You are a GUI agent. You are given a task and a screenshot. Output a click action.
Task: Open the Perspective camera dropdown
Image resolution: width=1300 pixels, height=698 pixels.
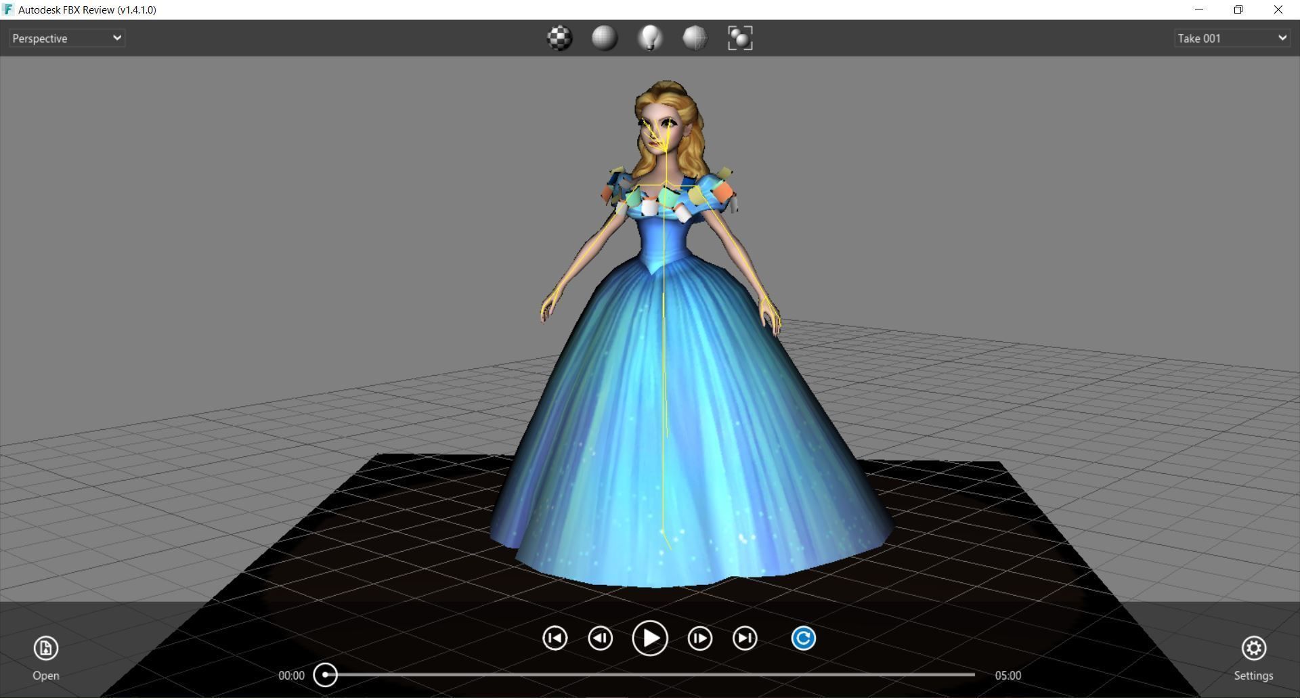(66, 38)
